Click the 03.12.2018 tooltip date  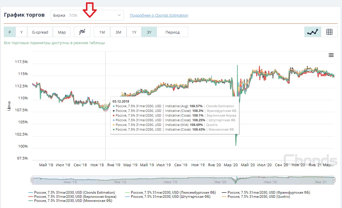pos(121,101)
